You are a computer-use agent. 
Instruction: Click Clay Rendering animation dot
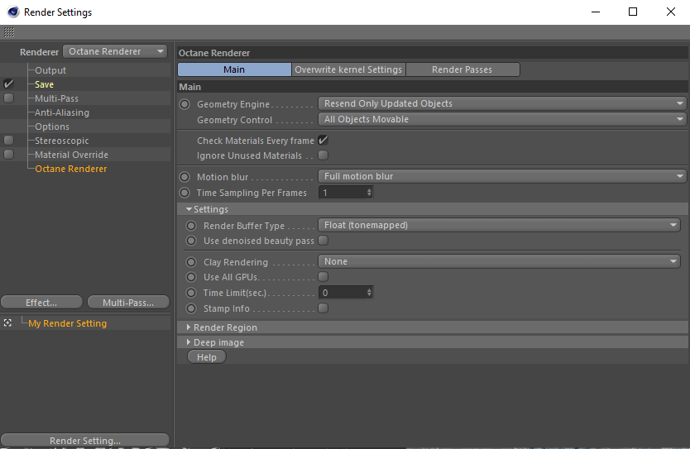coord(191,262)
